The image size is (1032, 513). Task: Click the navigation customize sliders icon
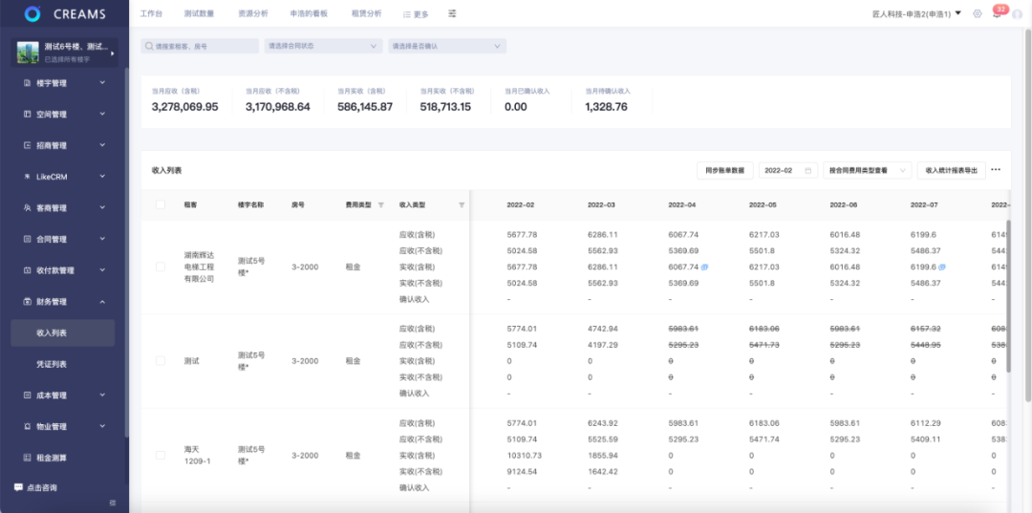tap(452, 13)
